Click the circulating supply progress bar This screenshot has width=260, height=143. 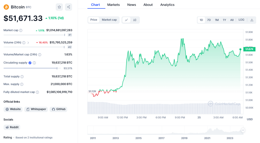pos(32,68)
